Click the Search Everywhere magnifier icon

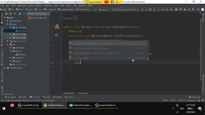click(x=198, y=10)
